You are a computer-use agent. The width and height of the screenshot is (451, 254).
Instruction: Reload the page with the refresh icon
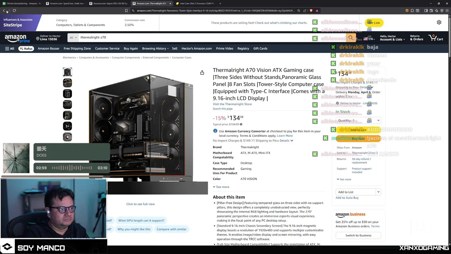[14, 11]
